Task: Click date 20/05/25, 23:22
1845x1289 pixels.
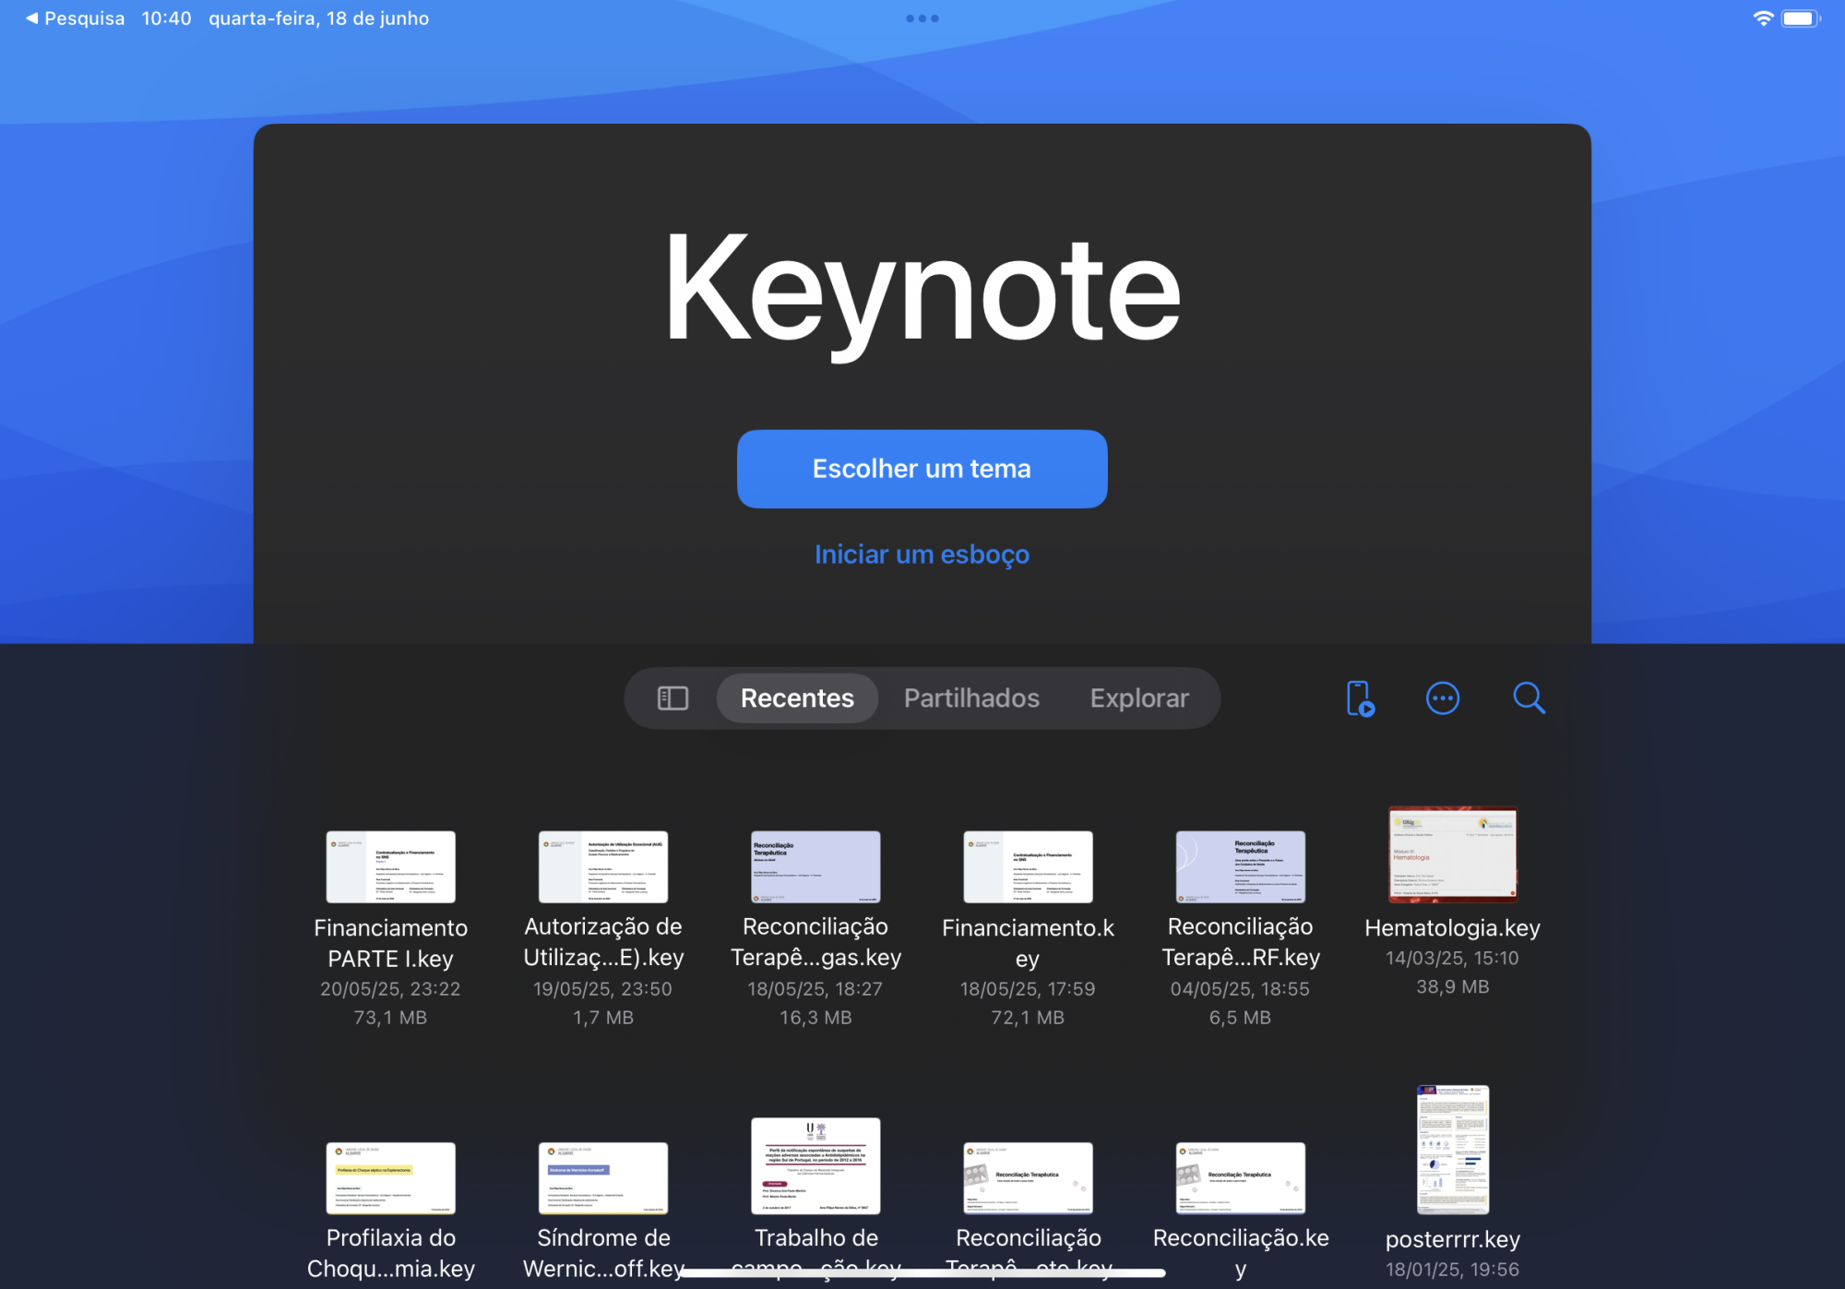Action: click(390, 989)
